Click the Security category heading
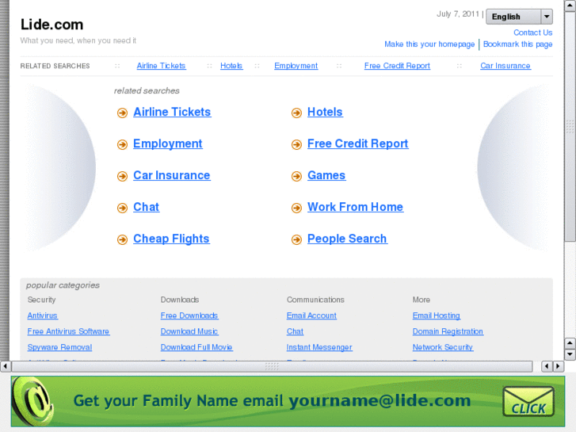Viewport: 576px width, 432px height. click(x=41, y=300)
